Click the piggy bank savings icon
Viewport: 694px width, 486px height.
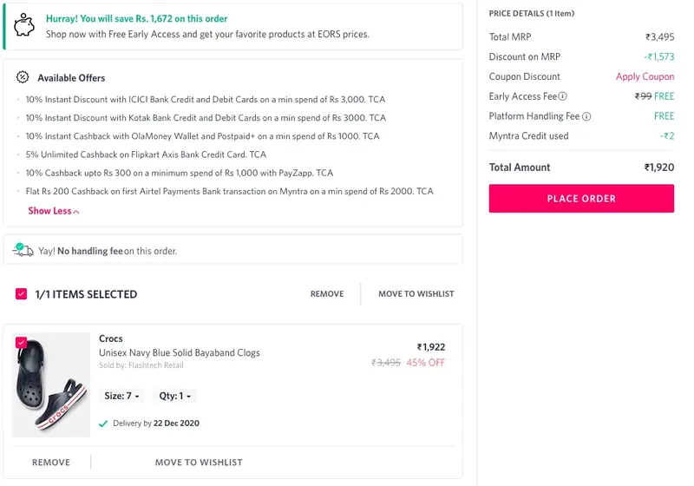26,25
